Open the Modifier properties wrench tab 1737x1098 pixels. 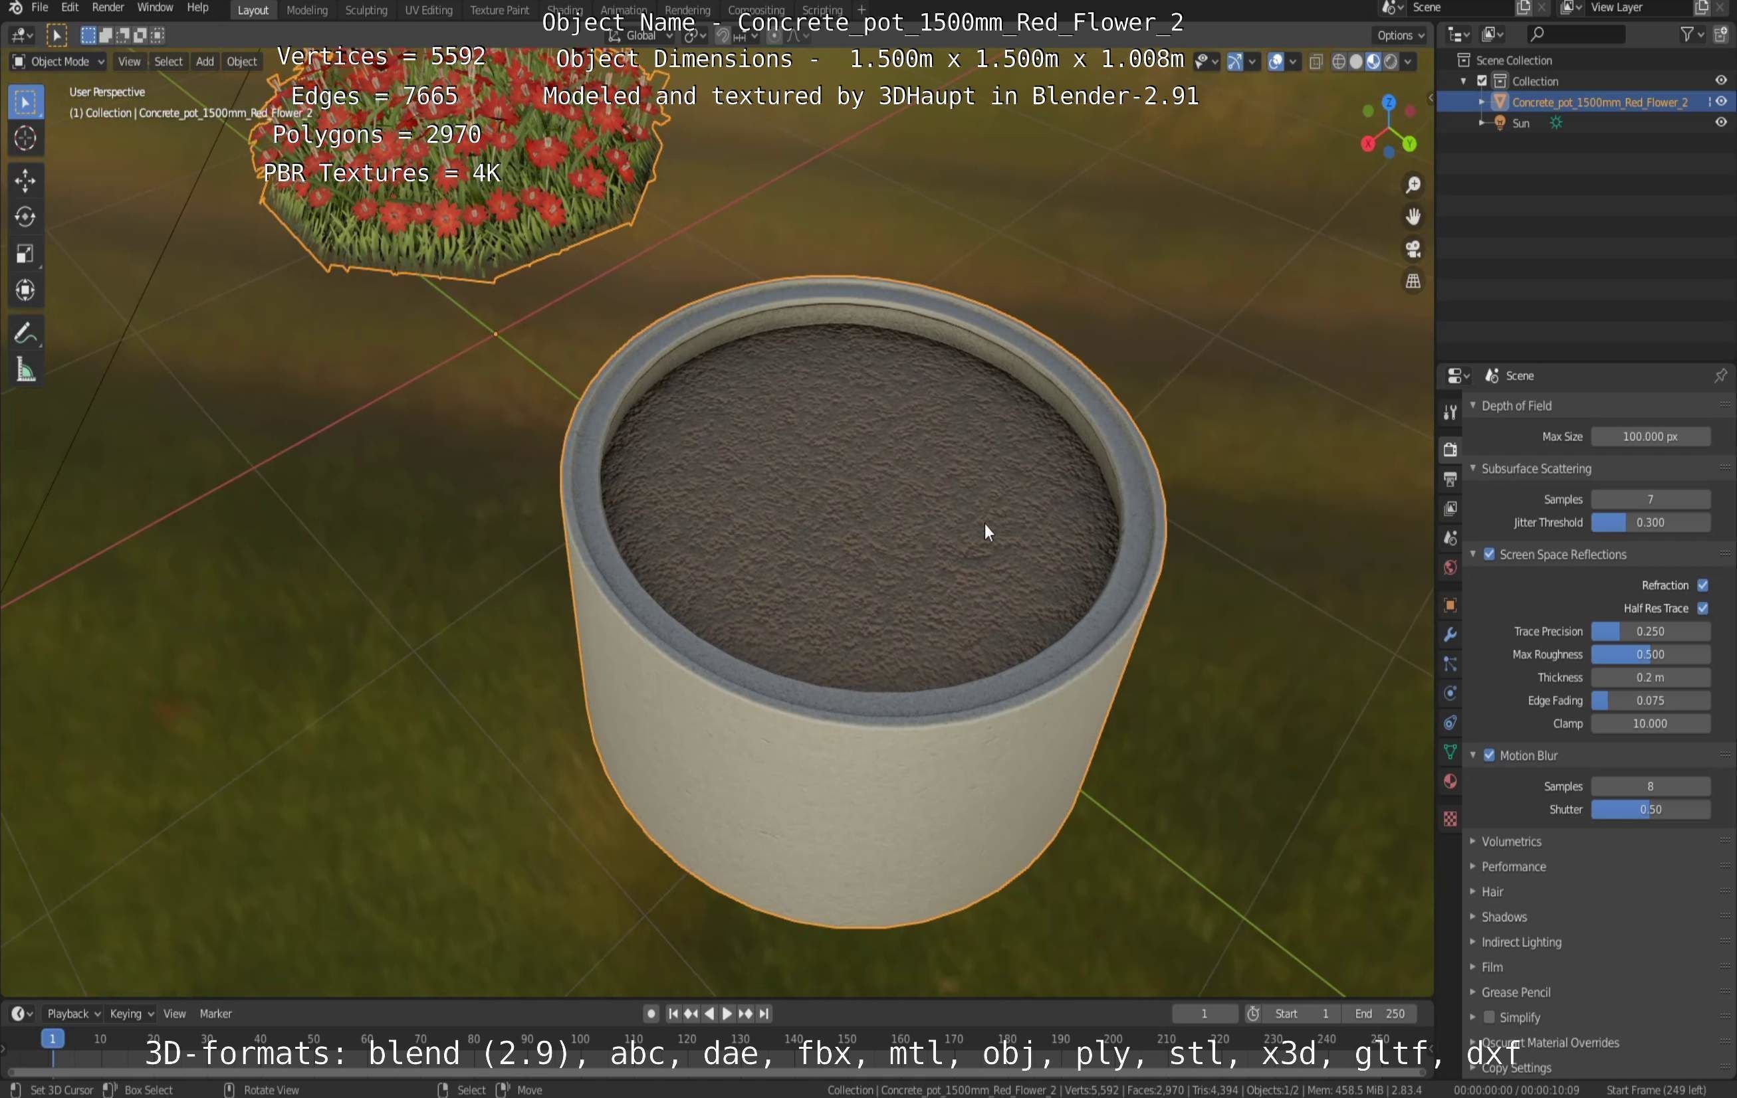(x=1450, y=635)
